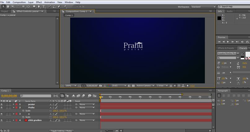Toggle live update button in timeline
This screenshot has height=132, width=250.
(x=62, y=96)
